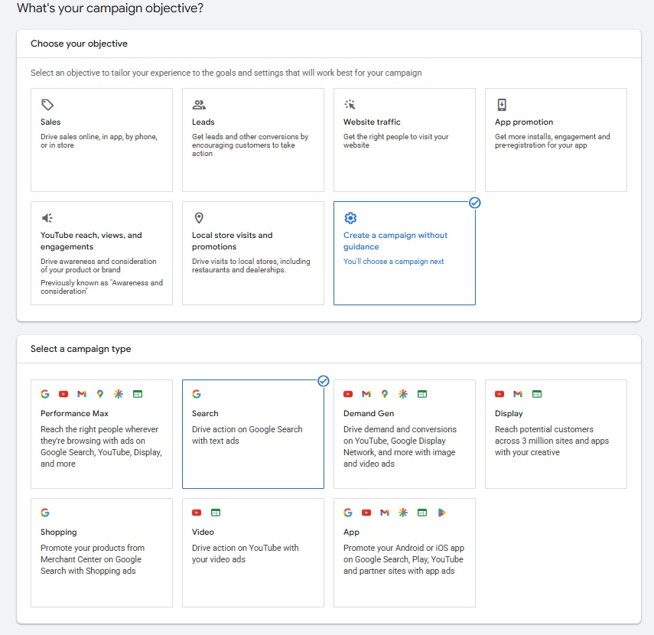This screenshot has width=654, height=635.
Task: Click the Display network icon in the Video card
Action: click(x=216, y=513)
